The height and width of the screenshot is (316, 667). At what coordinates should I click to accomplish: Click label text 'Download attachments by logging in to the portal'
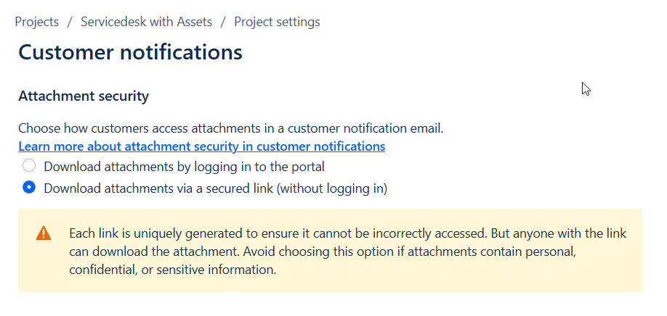coord(185,167)
